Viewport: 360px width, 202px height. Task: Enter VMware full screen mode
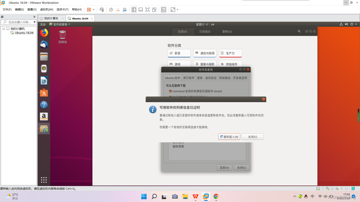[147, 10]
